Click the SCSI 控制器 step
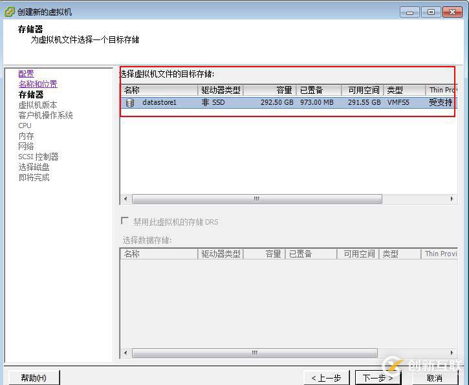 click(38, 157)
